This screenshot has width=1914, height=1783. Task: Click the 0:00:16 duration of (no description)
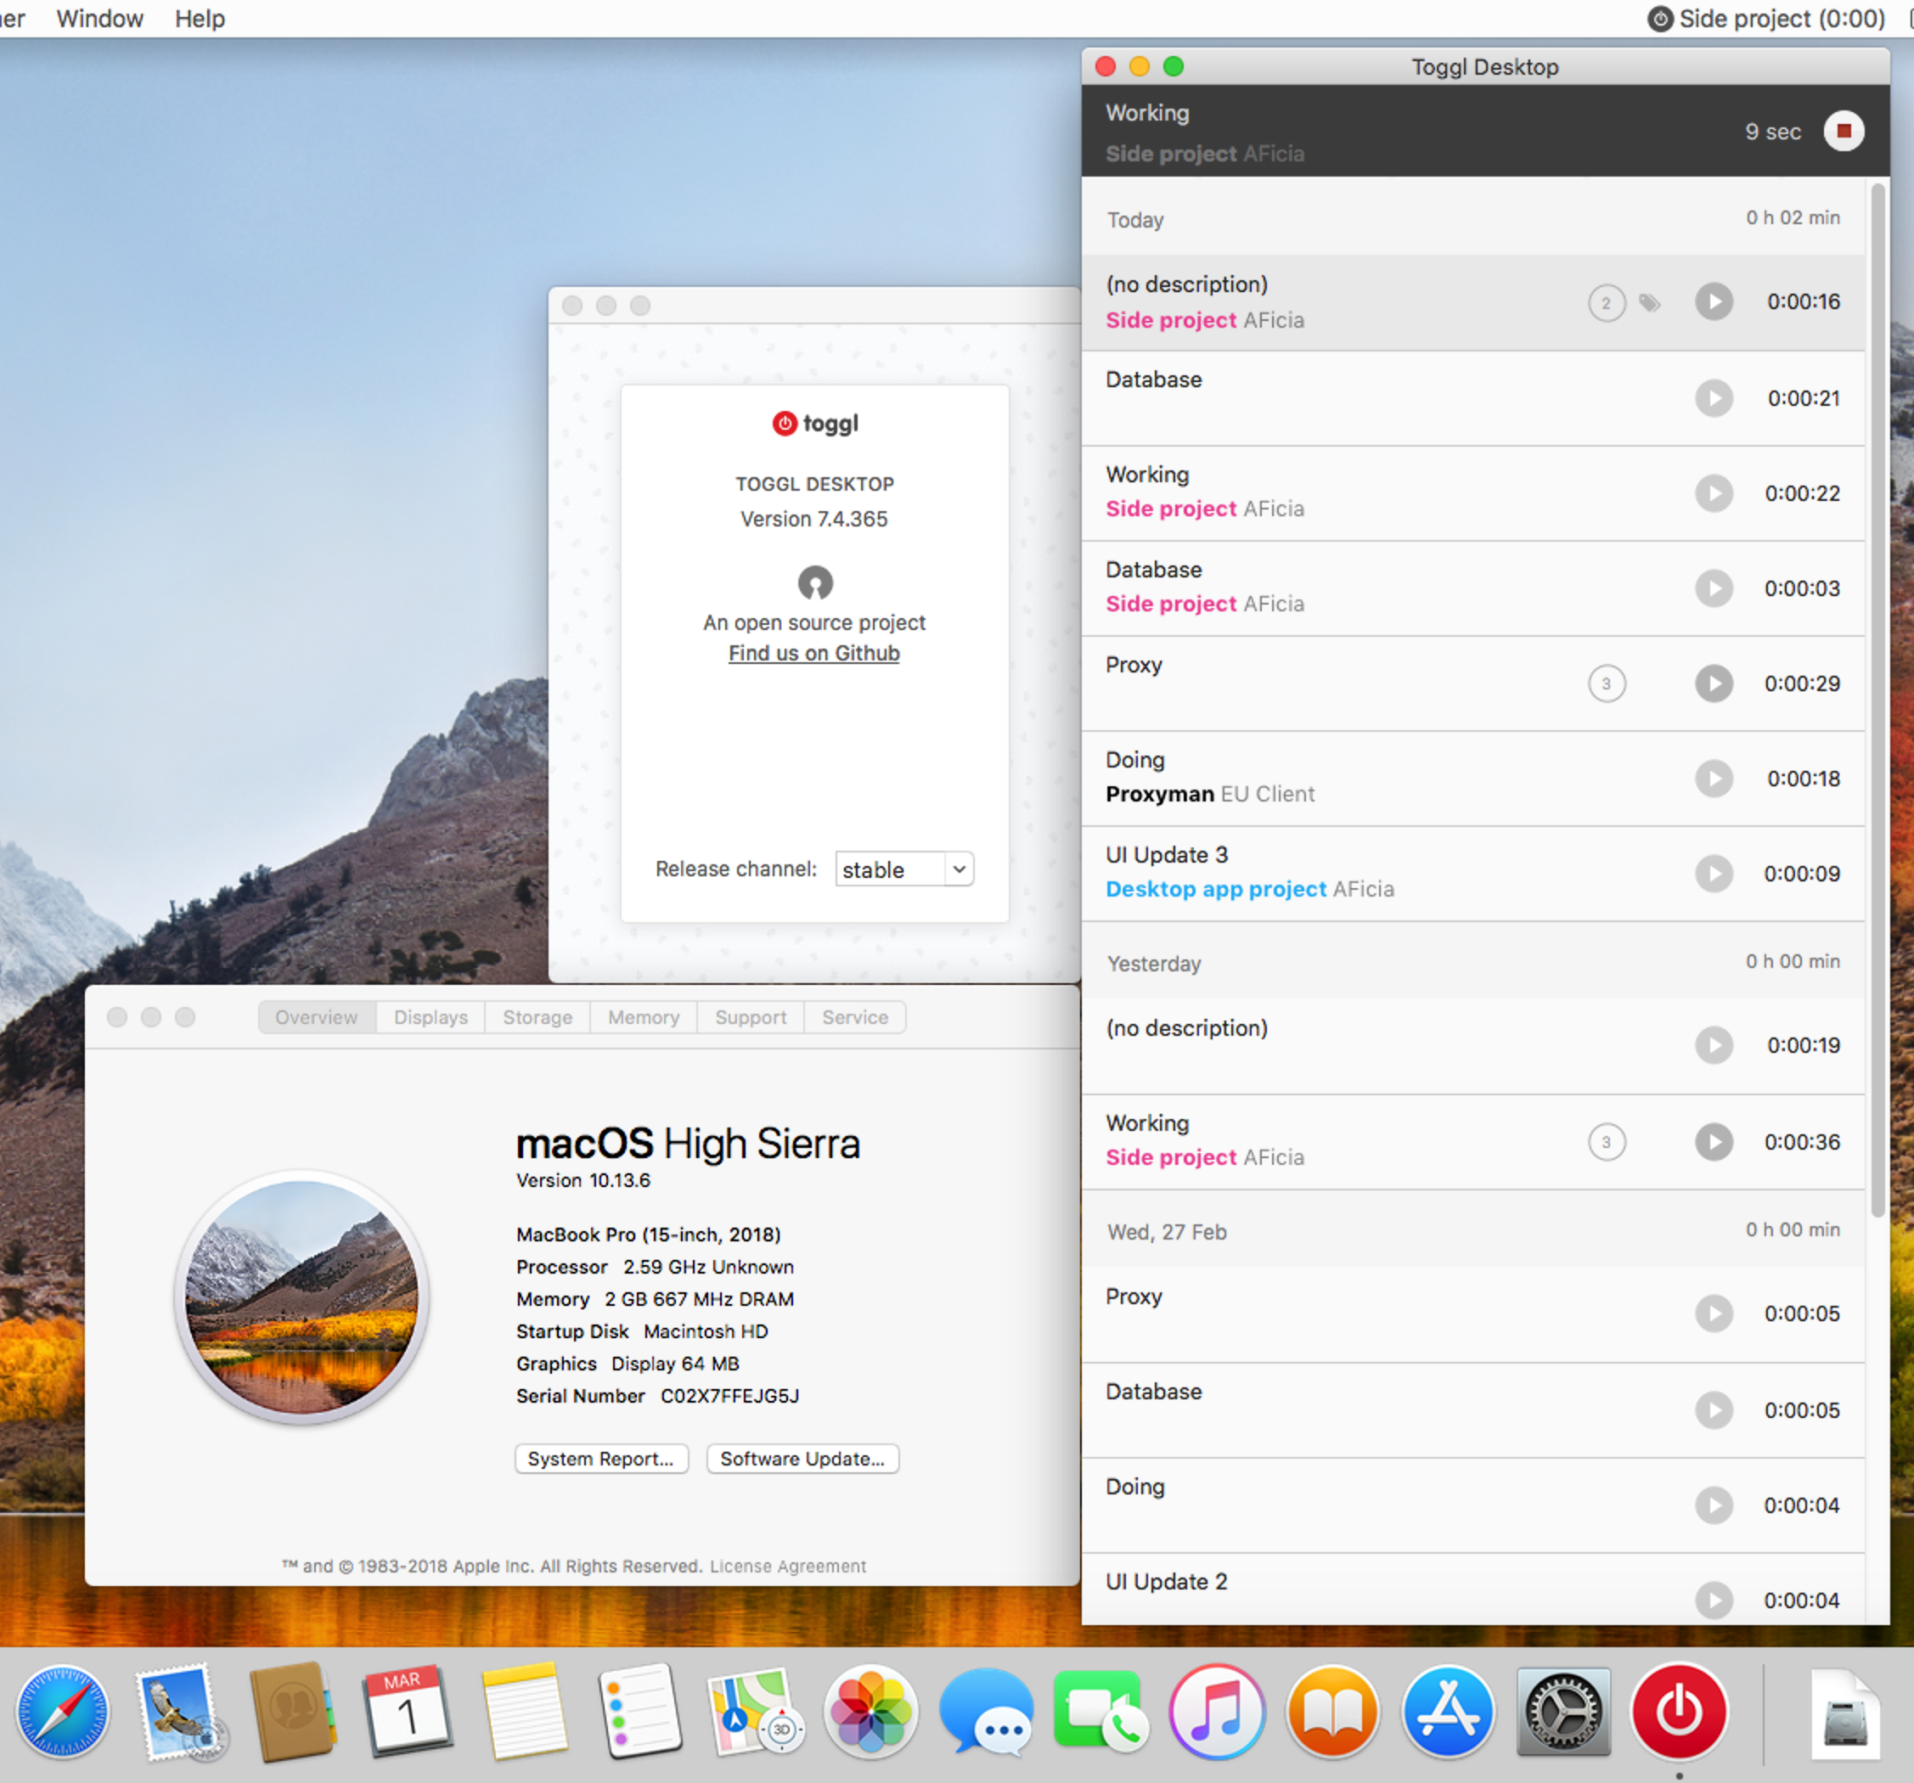[1804, 301]
